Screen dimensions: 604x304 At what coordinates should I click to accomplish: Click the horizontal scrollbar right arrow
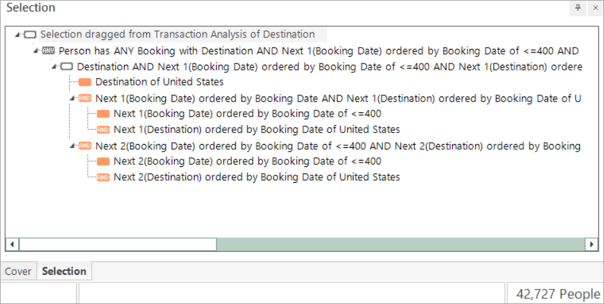click(x=591, y=244)
